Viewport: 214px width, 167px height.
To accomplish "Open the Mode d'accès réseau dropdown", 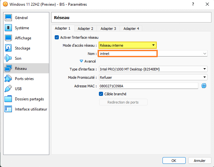I will 128,45.
